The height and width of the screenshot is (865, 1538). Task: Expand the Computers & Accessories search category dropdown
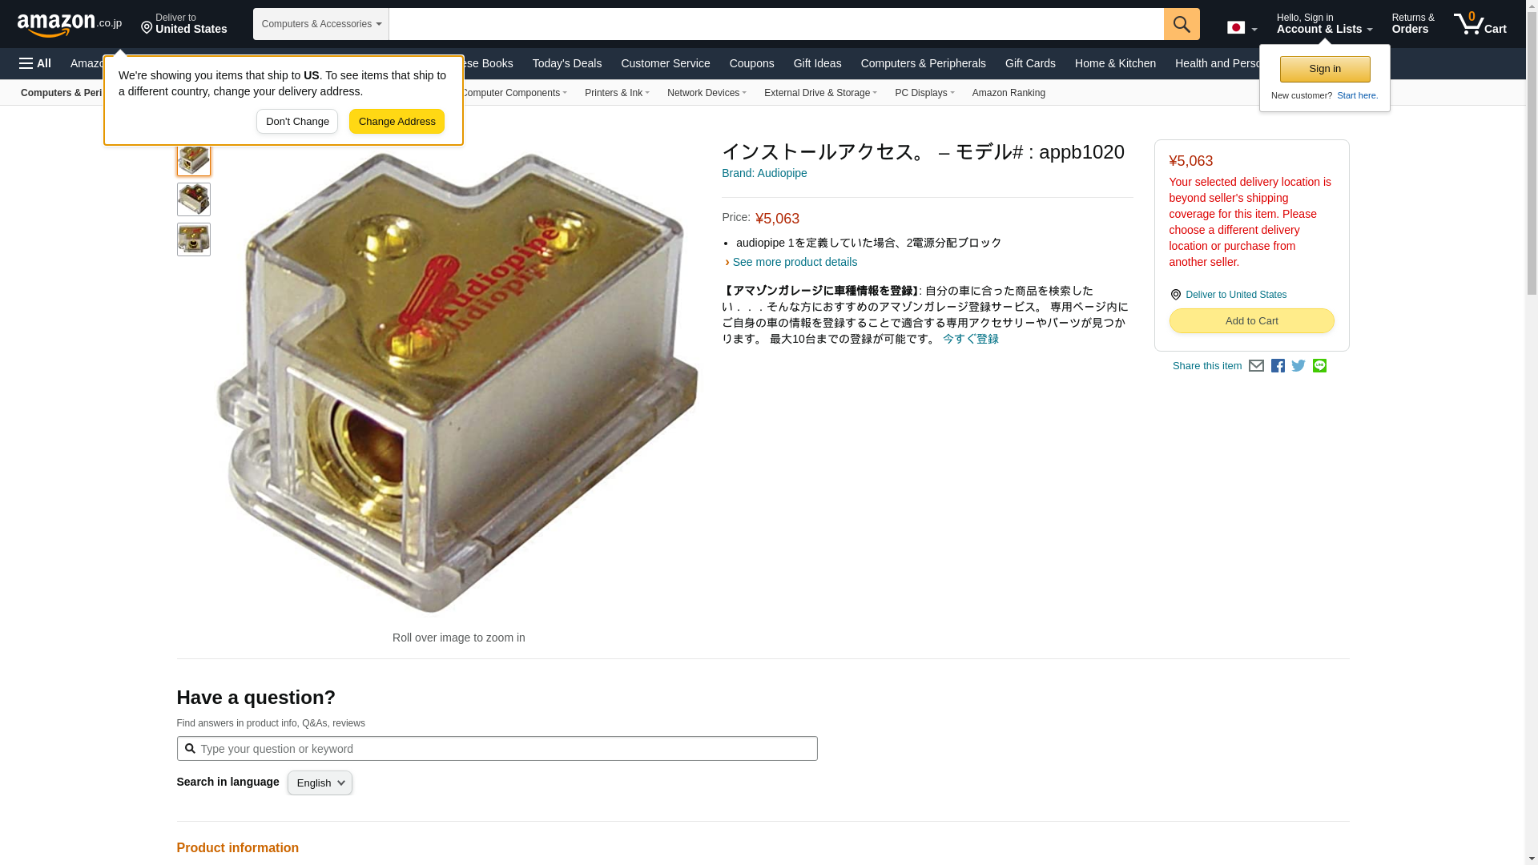tap(321, 24)
